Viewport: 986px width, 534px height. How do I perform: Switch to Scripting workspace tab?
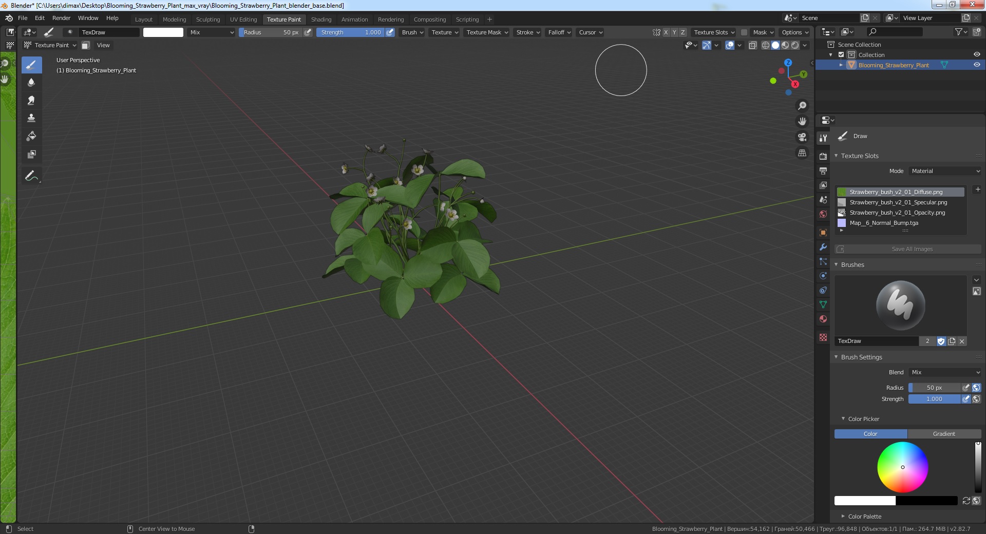click(467, 20)
